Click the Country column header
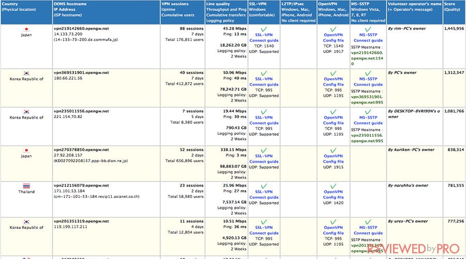466x259 pixels. pyautogui.click(x=26, y=12)
